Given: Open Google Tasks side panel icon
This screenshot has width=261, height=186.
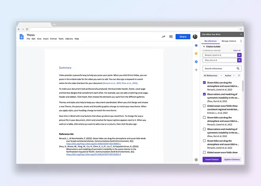Looking at the screenshot, I should tap(196, 62).
